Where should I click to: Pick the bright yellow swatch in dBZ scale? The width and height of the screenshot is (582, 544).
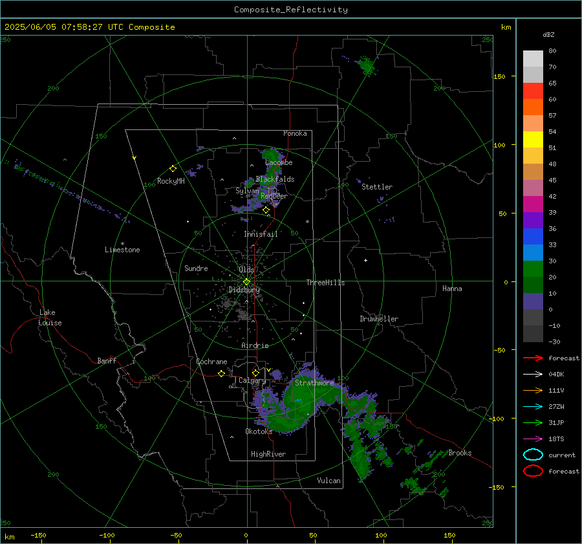pyautogui.click(x=533, y=139)
